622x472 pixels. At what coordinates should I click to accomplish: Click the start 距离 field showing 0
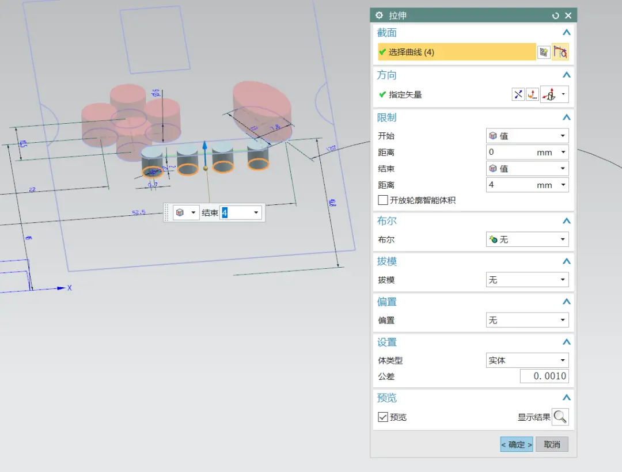tap(510, 152)
